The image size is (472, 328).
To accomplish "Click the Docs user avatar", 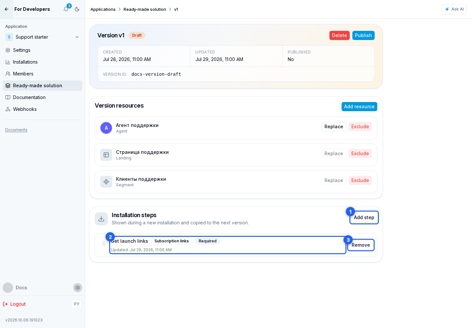I will (x=8, y=288).
